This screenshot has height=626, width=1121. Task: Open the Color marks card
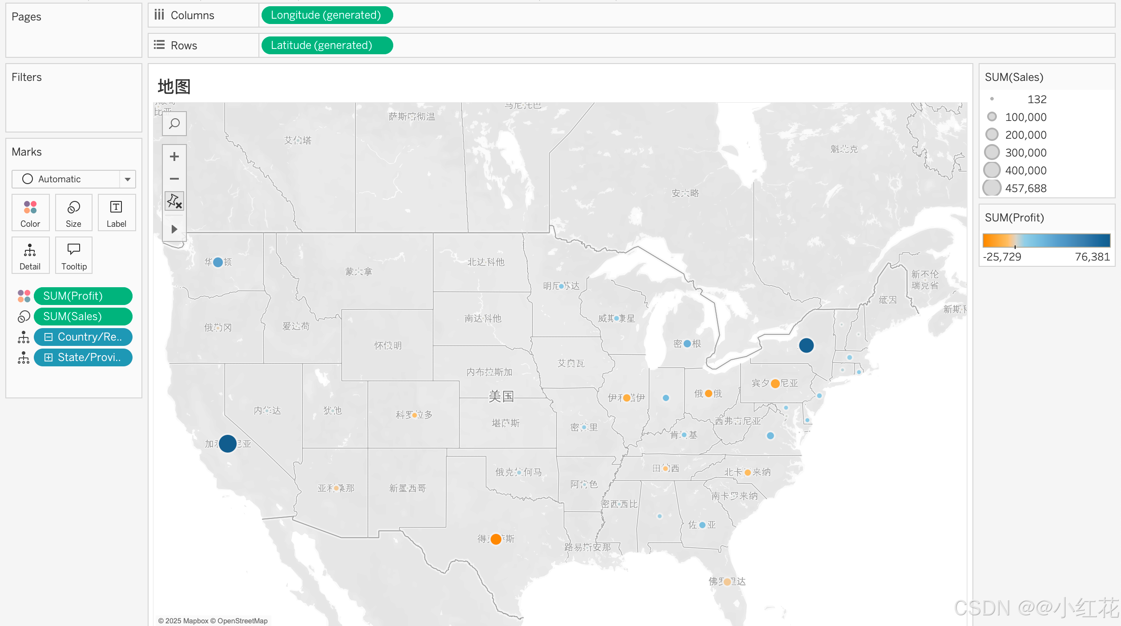pyautogui.click(x=30, y=213)
